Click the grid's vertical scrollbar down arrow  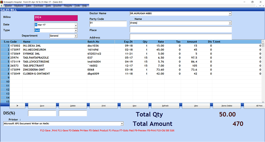pyautogui.click(x=263, y=102)
